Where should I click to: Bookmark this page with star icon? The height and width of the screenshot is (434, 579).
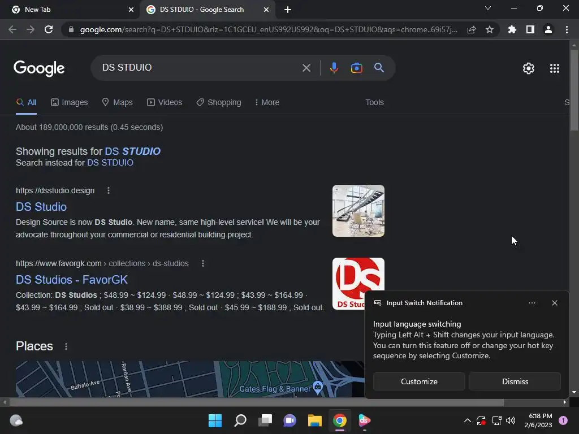tap(490, 29)
